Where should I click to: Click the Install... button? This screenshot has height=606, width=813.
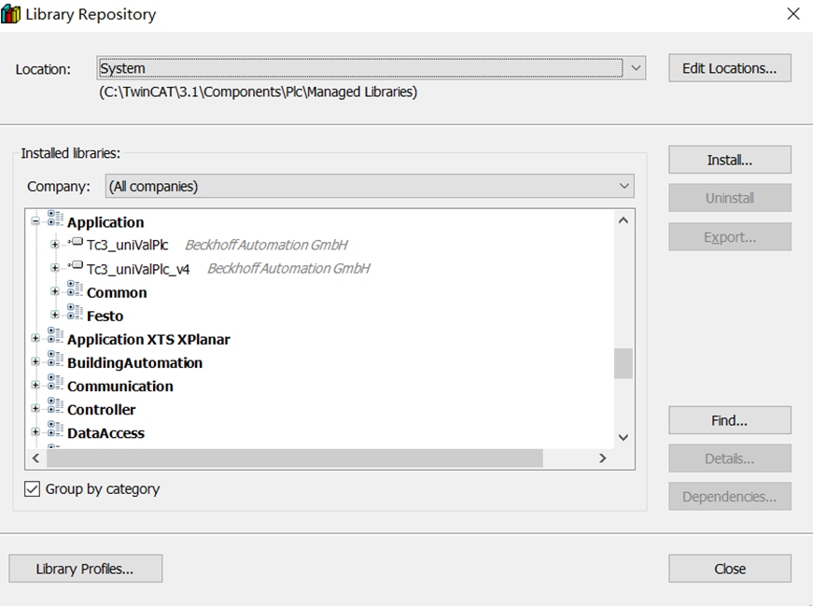tap(729, 160)
